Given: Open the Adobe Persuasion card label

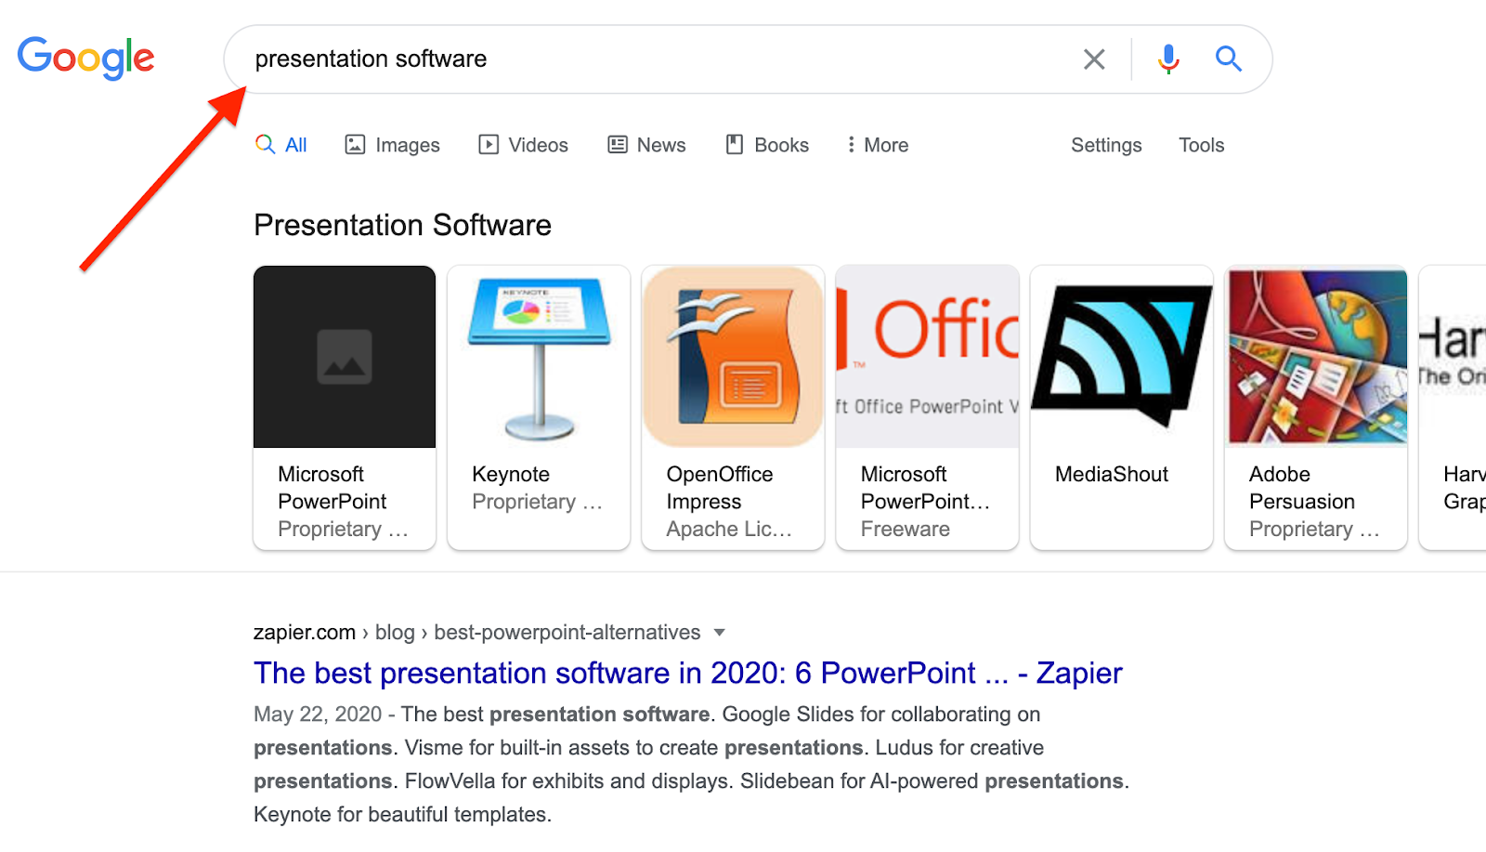Looking at the screenshot, I should click(x=1302, y=488).
